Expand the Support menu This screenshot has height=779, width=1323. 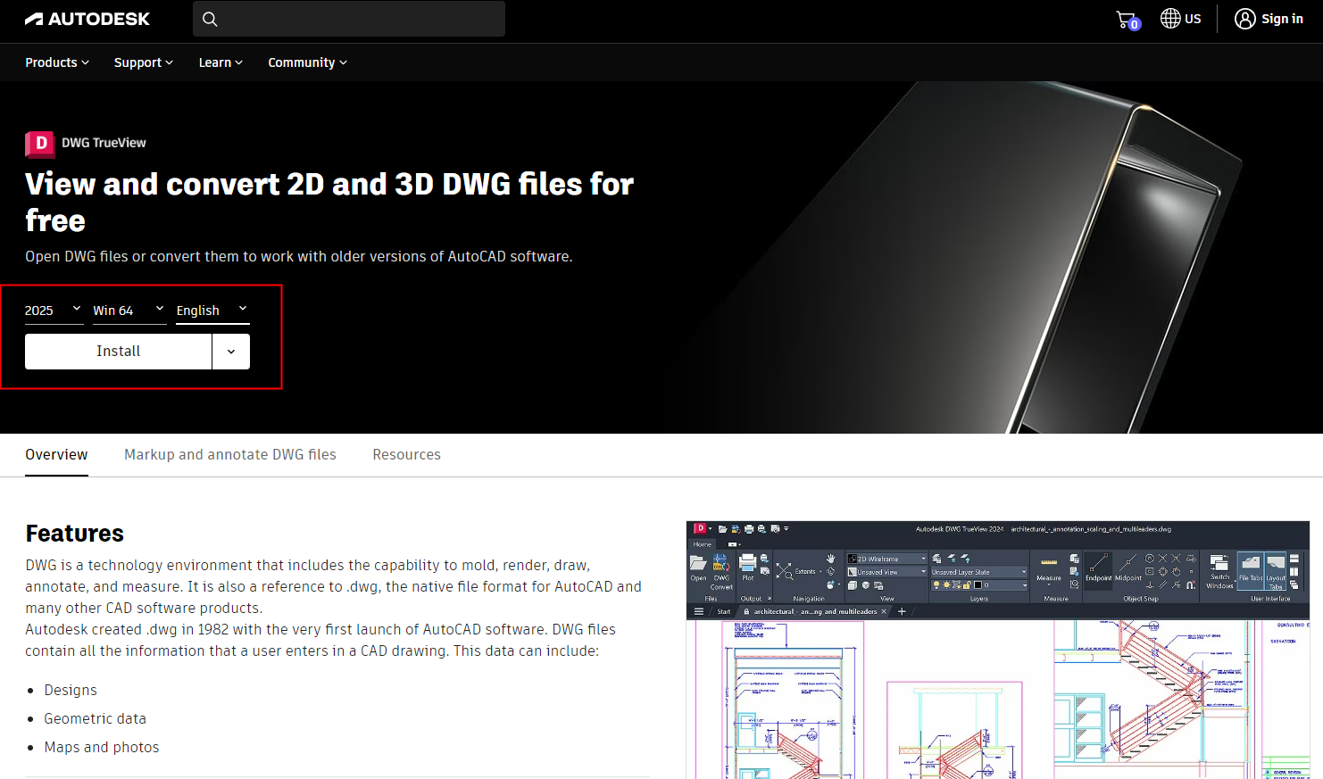[143, 62]
